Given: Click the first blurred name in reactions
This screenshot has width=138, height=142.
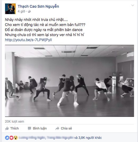Looking at the screenshot, I should [32, 138].
